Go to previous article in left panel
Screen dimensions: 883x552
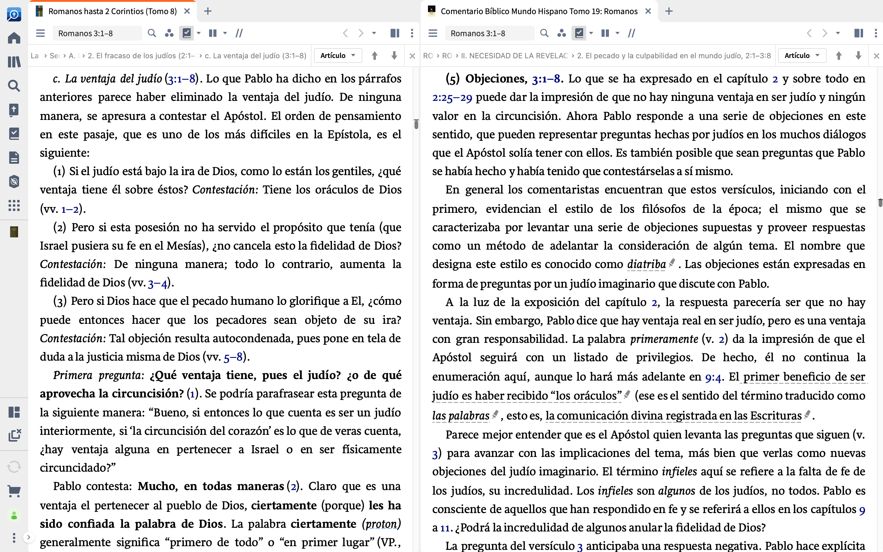coord(374,56)
